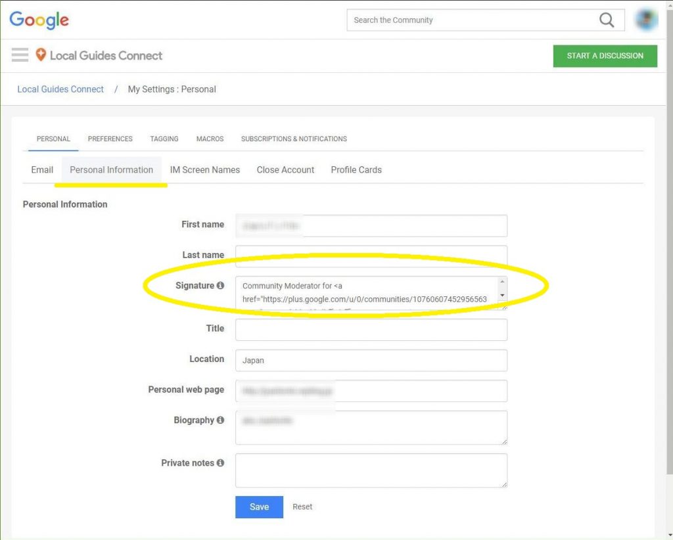Open the user avatar menu

click(647, 20)
